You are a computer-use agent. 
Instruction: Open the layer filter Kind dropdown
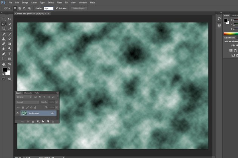pos(24,97)
